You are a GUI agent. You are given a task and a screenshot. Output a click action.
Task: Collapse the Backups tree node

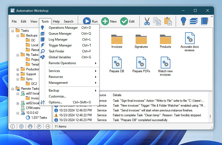[18, 36]
